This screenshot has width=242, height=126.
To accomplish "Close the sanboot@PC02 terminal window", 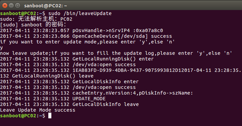I will coord(5,6).
